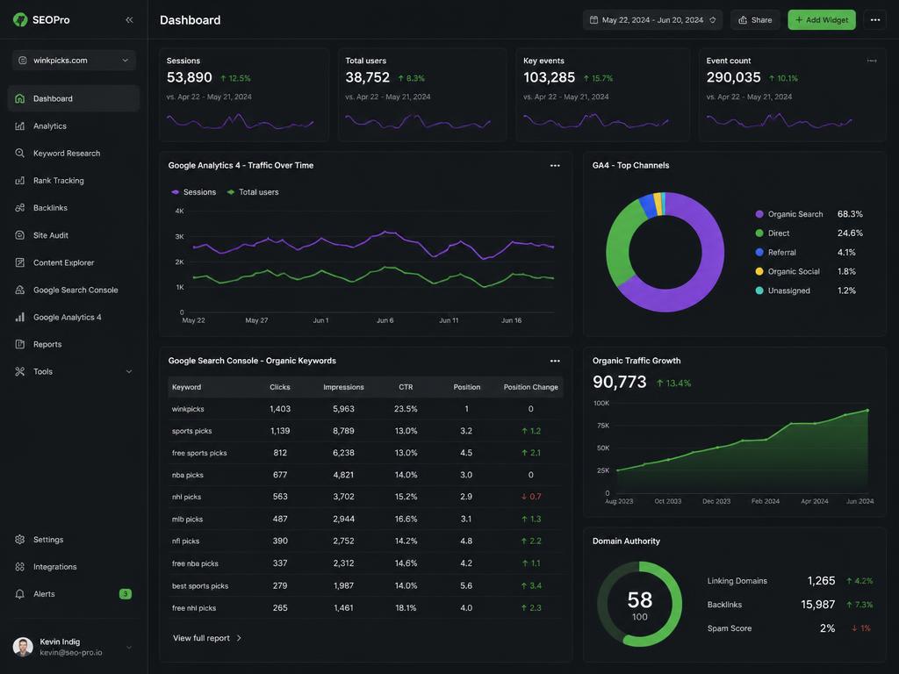The image size is (899, 674).
Task: Collapse the sidebar with double-chevron icon
Action: tap(129, 19)
